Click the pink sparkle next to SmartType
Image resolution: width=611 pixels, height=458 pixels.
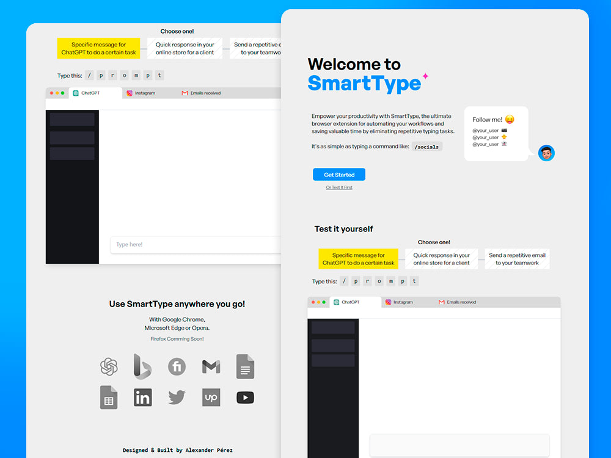[425, 76]
